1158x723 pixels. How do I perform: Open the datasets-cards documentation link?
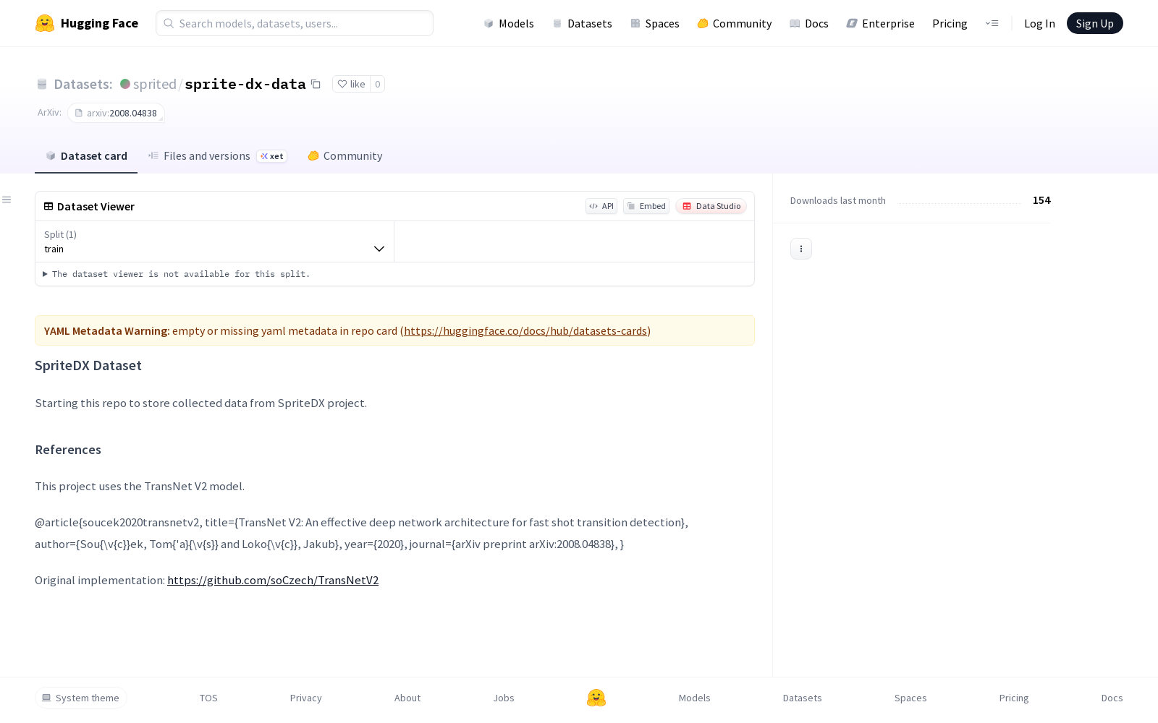[x=525, y=330]
